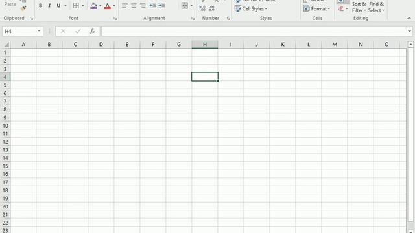Open Number format dialog launcher
This screenshot has height=233, width=415.
coord(228,18)
